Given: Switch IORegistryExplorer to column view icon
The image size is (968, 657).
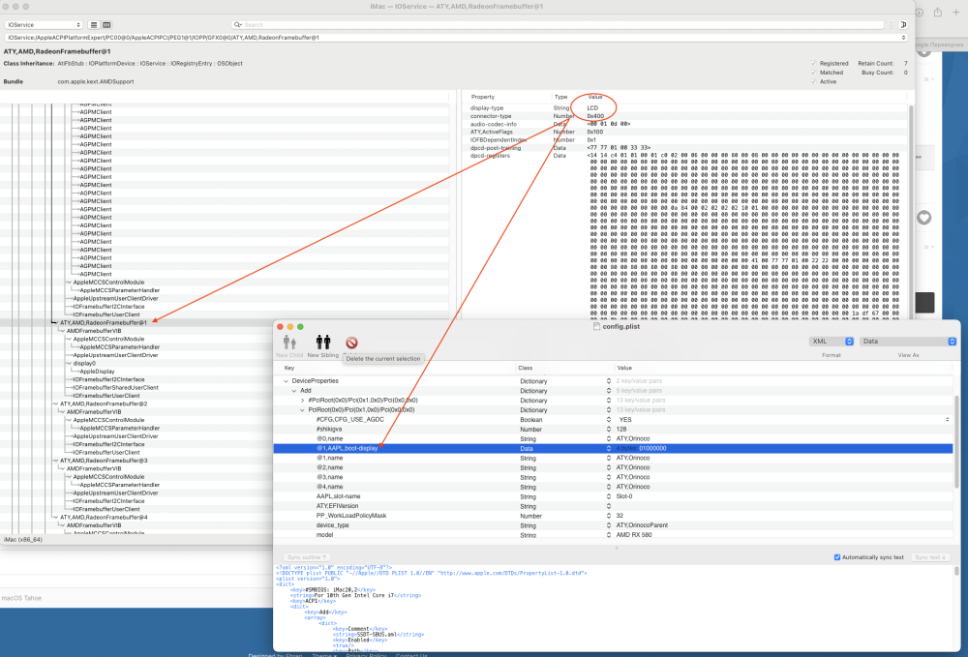Looking at the screenshot, I should 106,25.
